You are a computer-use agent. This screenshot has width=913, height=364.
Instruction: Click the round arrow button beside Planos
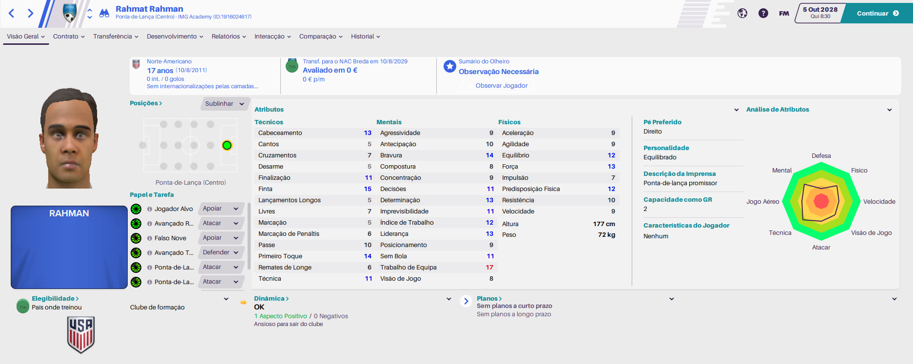(466, 301)
